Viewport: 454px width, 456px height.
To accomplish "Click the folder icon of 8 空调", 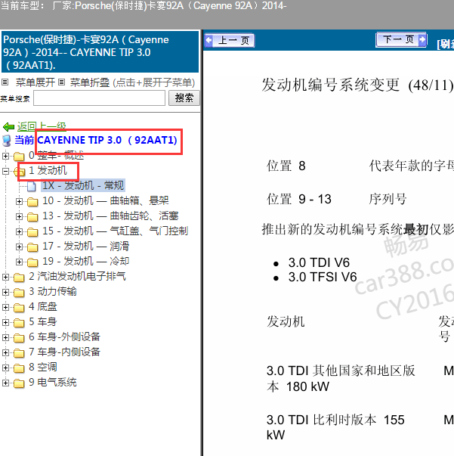I will tap(19, 368).
